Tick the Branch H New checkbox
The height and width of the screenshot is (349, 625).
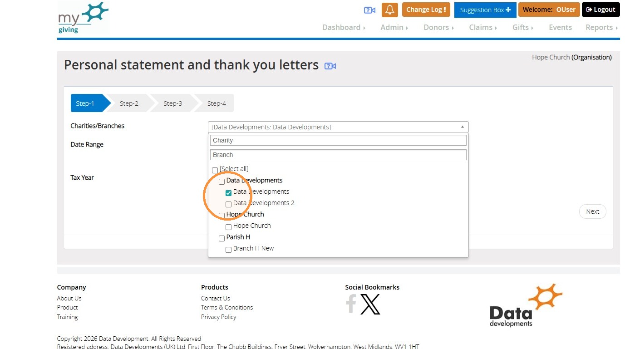(x=228, y=250)
